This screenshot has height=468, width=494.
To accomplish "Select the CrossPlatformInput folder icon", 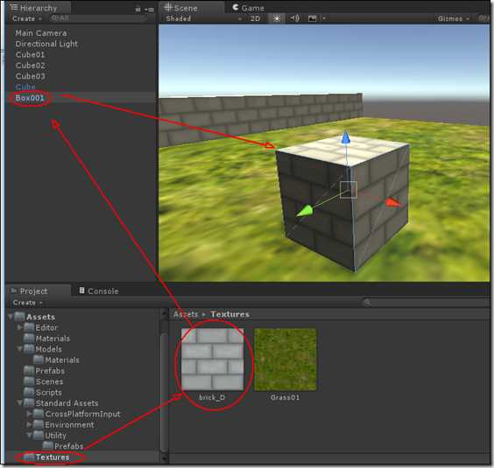I will [39, 414].
